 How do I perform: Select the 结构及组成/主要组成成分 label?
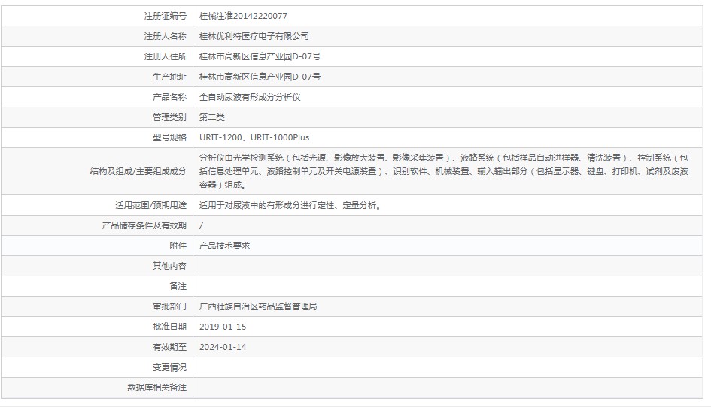[x=138, y=171]
